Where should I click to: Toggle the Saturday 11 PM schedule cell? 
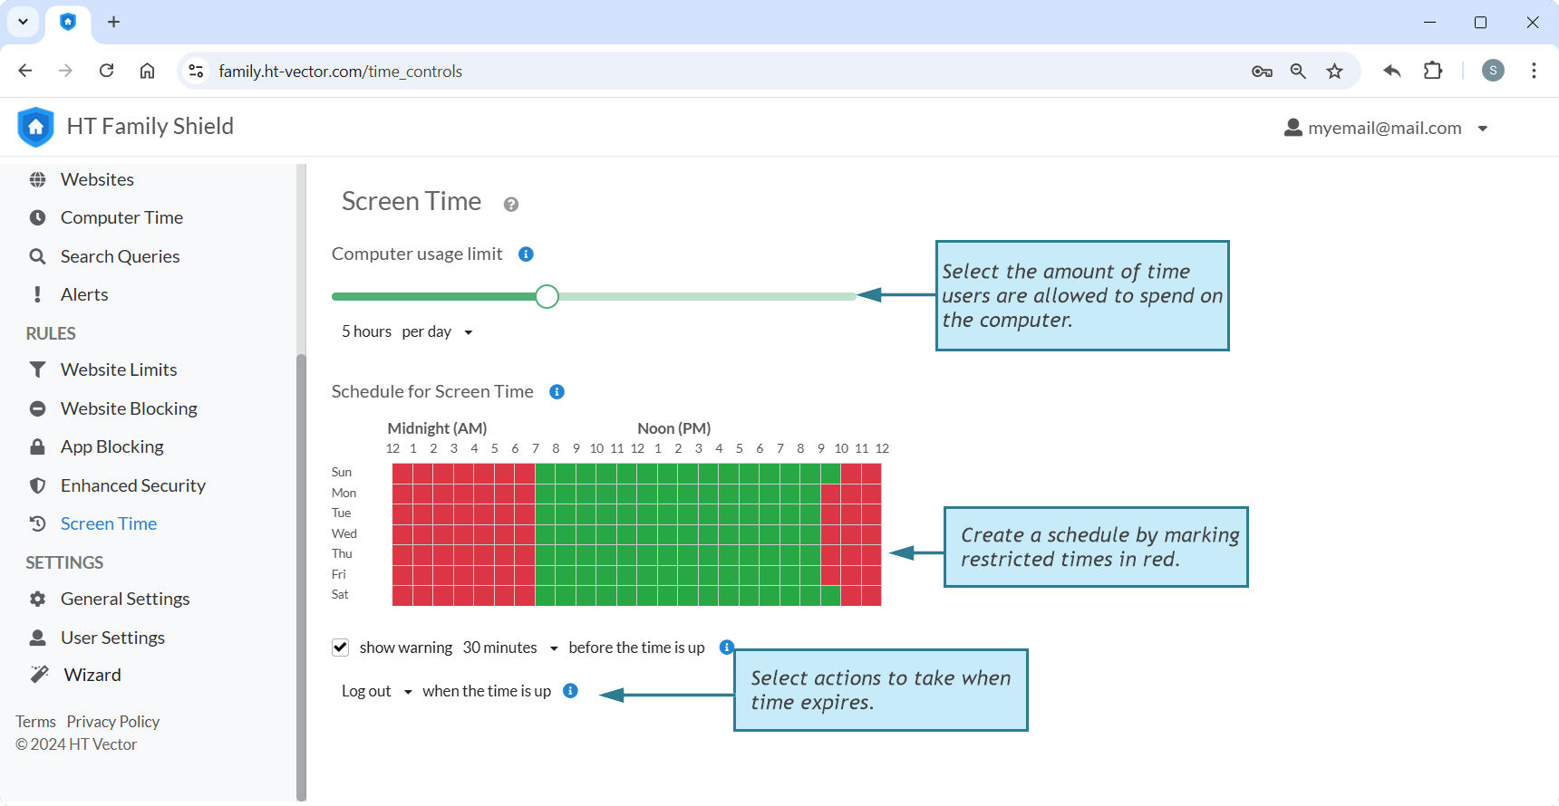pos(871,595)
